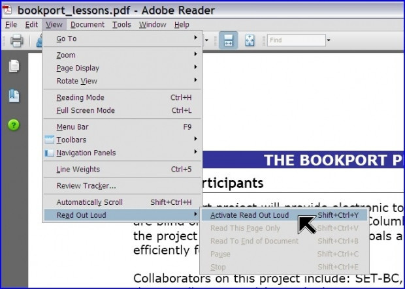Open the Pages panel icon in sidebar

pos(14,66)
